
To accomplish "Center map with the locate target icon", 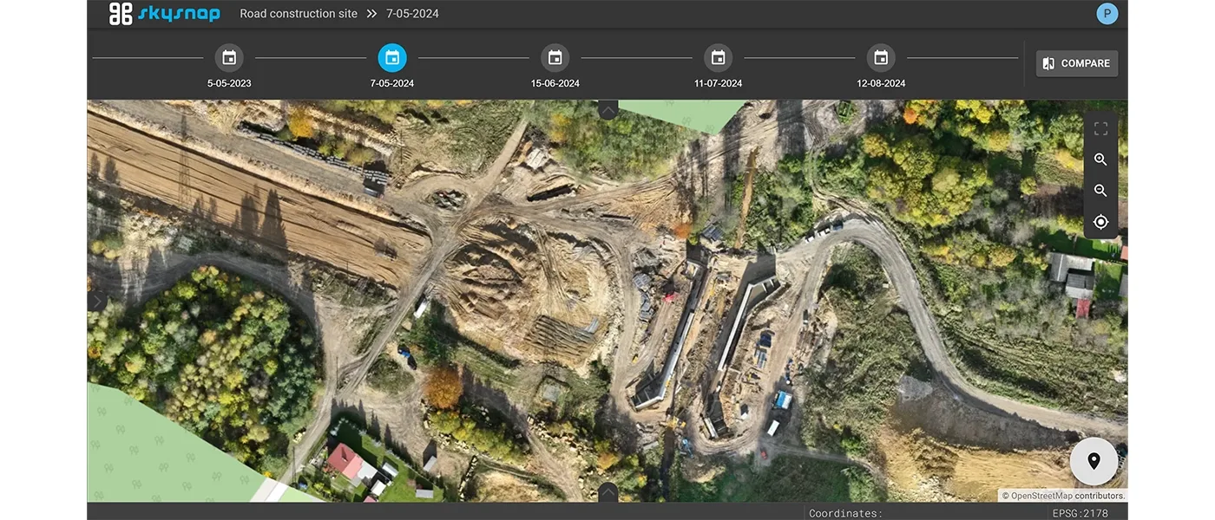I will (x=1100, y=222).
